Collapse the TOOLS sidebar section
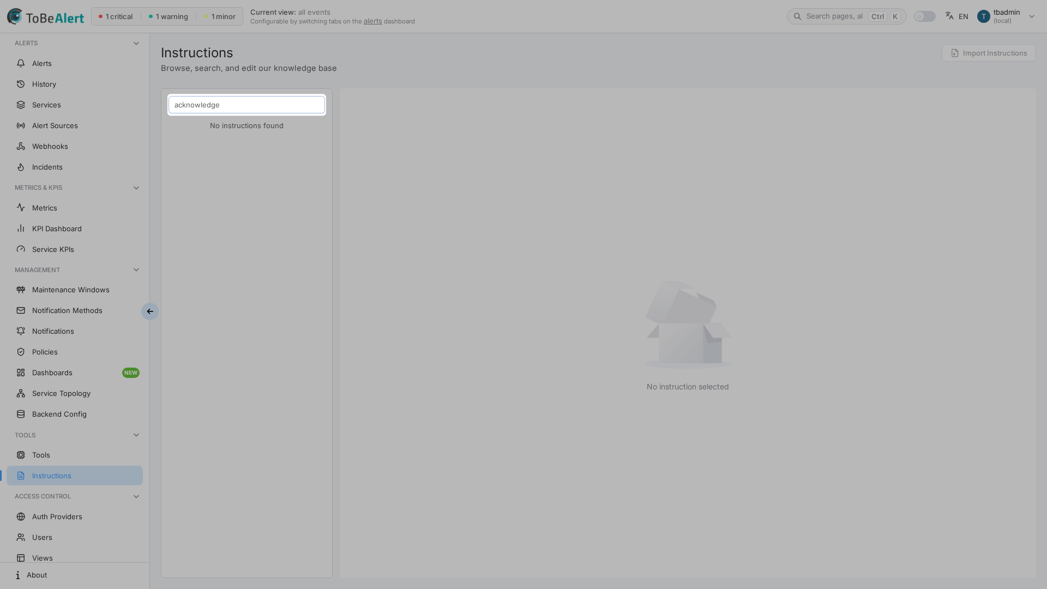 [x=136, y=435]
